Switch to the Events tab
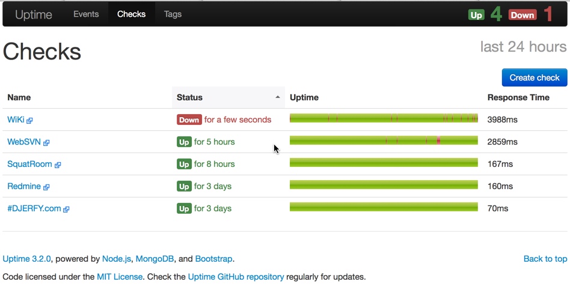Image resolution: width=570 pixels, height=284 pixels. coord(86,14)
